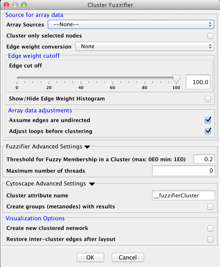Collapse the Cytoscape Advanced Settings section
This screenshot has height=267, width=220.
(92, 184)
